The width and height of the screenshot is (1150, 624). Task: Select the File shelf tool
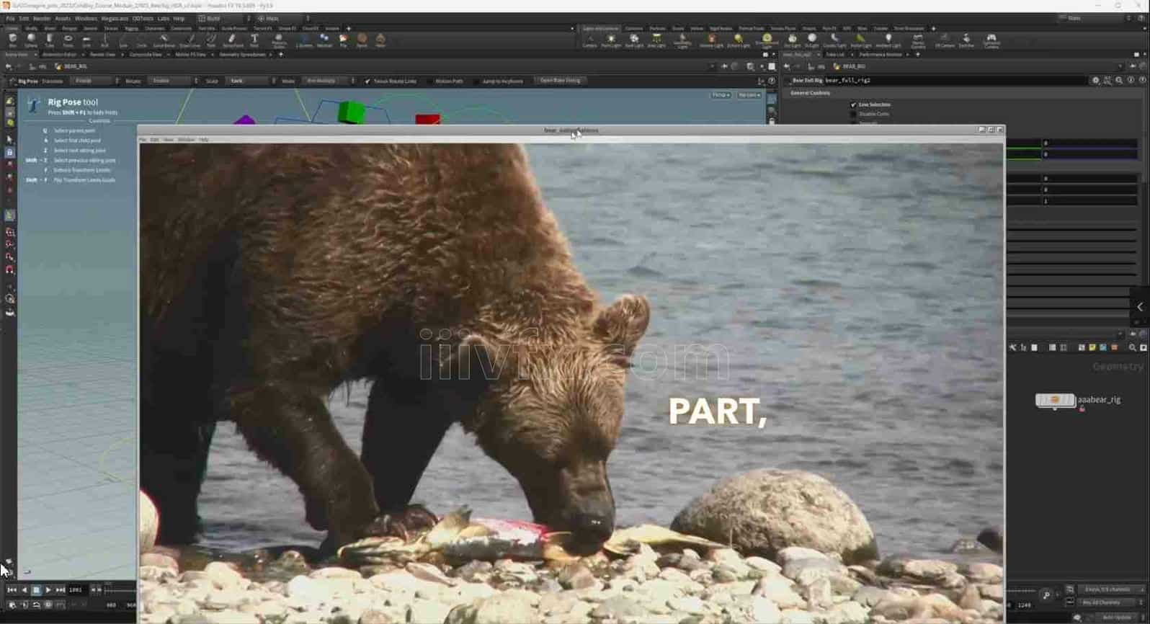(343, 40)
